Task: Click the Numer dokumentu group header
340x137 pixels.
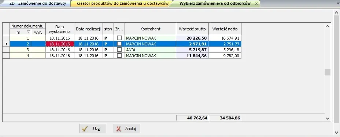Action: [27, 26]
